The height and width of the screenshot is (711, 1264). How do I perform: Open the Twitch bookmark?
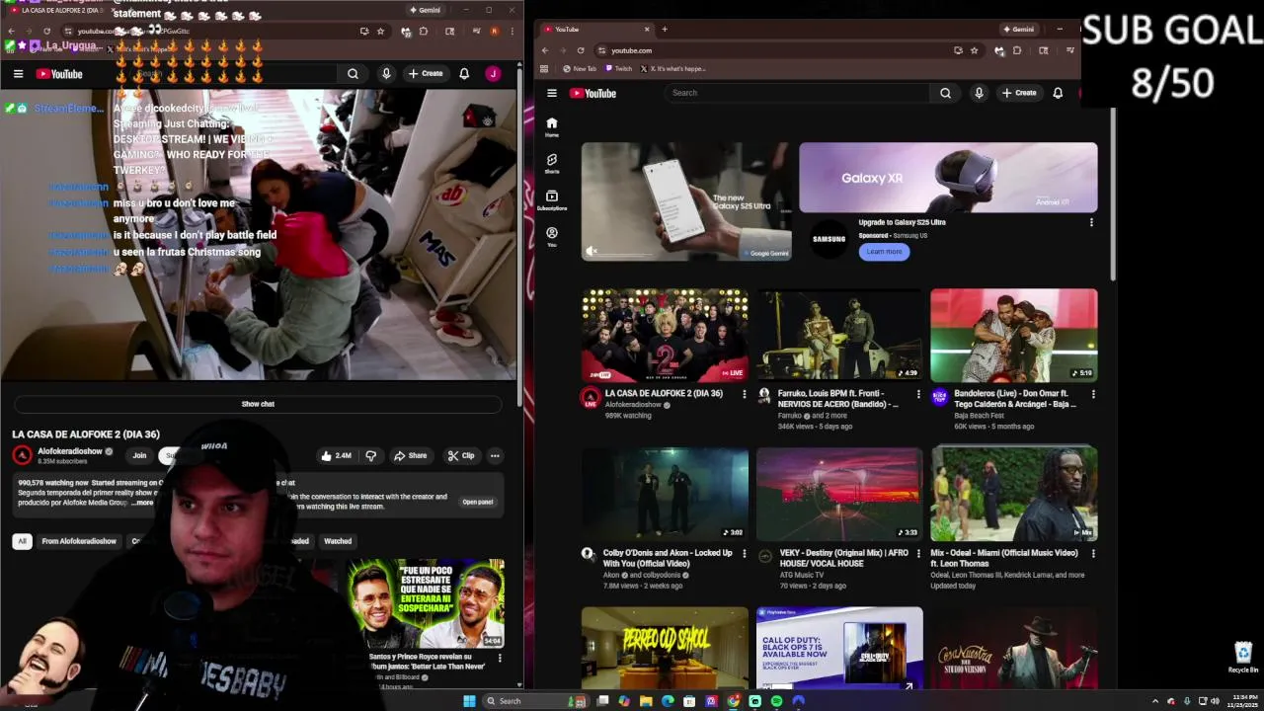618,69
